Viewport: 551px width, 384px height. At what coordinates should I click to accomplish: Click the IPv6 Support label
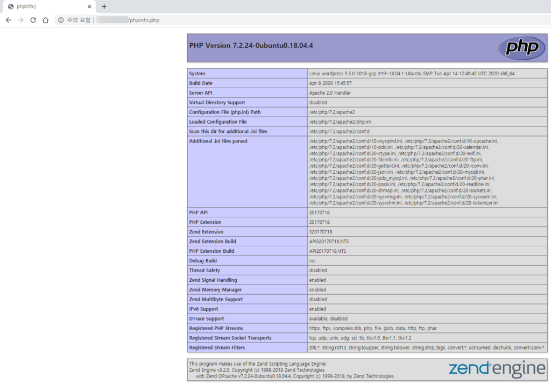[x=203, y=309]
